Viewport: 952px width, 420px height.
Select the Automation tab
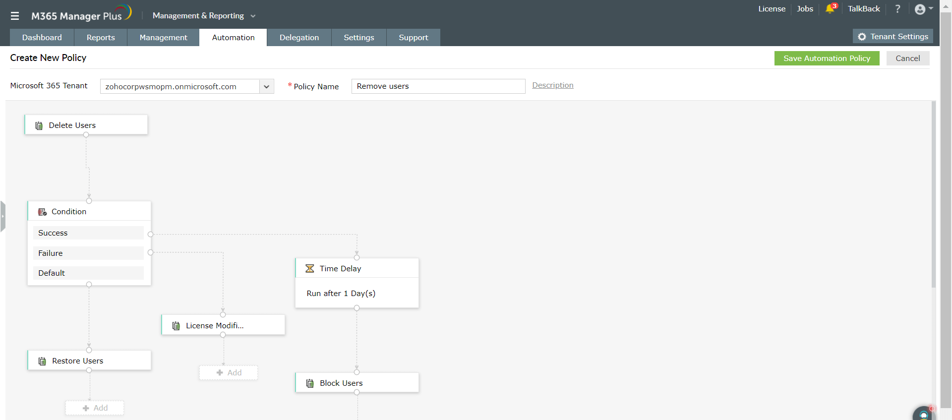[233, 37]
